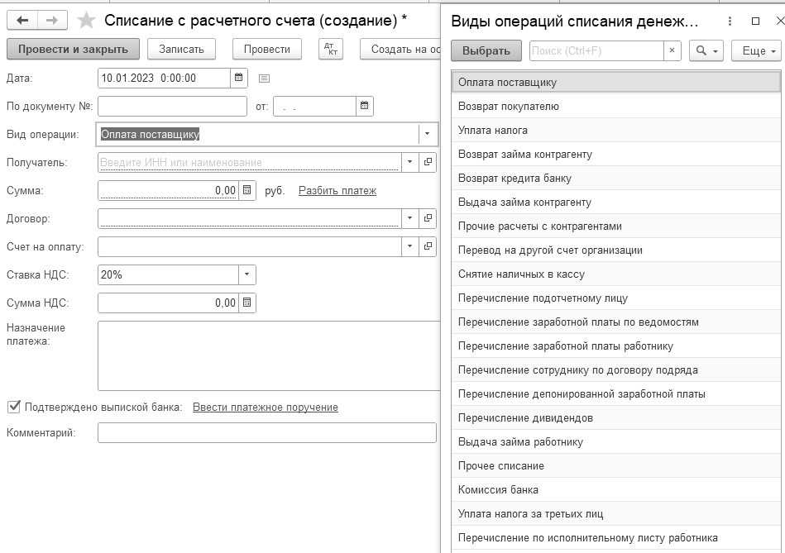Open calendar for the 'от' date field
The width and height of the screenshot is (785, 553).
(365, 106)
